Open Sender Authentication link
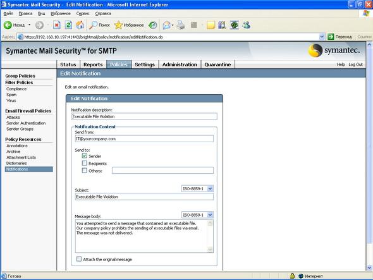373x280 pixels. (26, 123)
